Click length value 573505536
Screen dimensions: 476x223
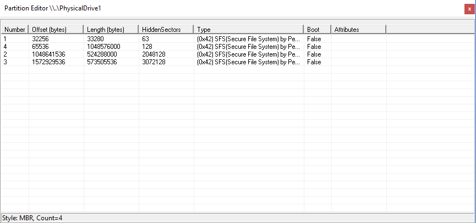point(102,62)
